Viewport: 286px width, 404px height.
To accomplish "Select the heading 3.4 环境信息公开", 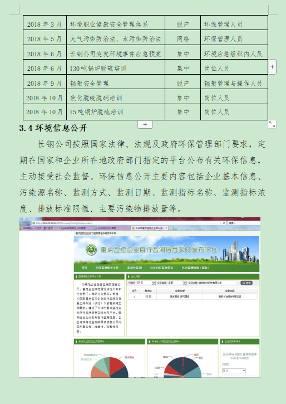I will 53,128.
